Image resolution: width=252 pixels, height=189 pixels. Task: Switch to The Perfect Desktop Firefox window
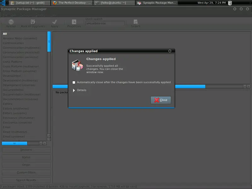(72, 3)
